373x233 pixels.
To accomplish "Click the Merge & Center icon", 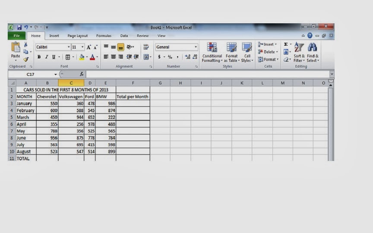I will pos(146,57).
